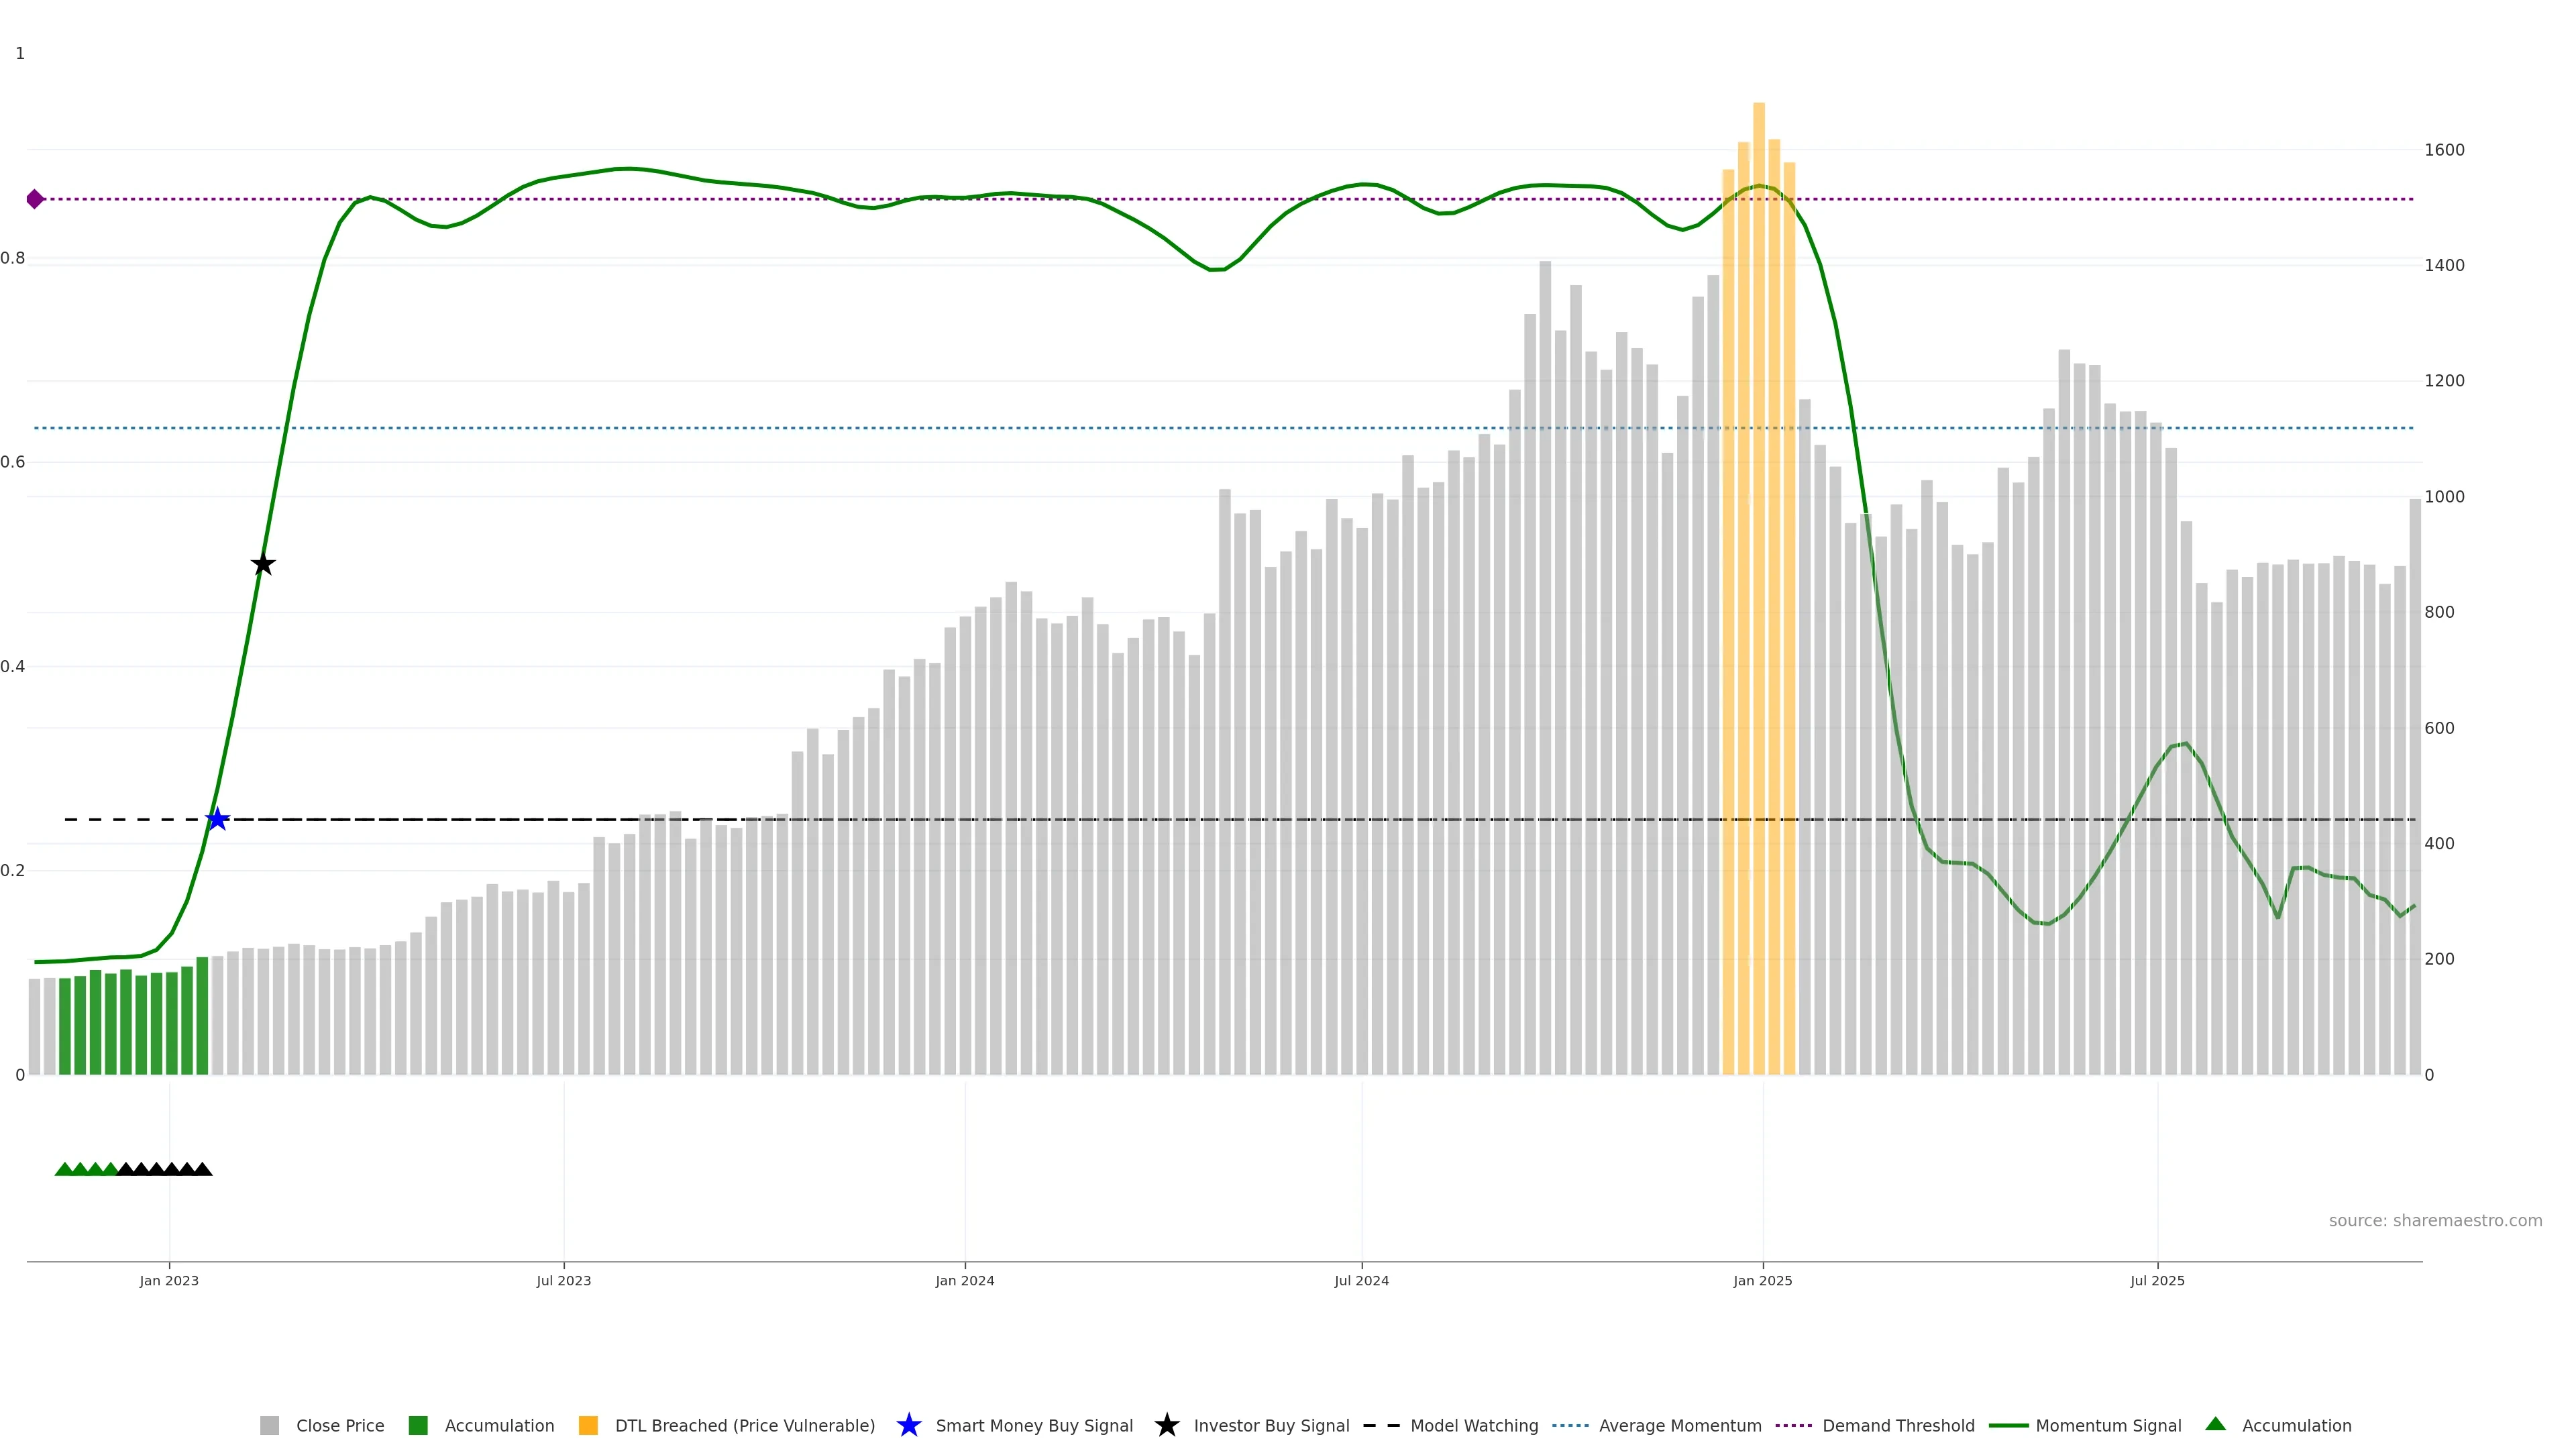2576x1449 pixels.
Task: Click the green triangle Accumulation legend icon
Action: click(x=2215, y=1424)
